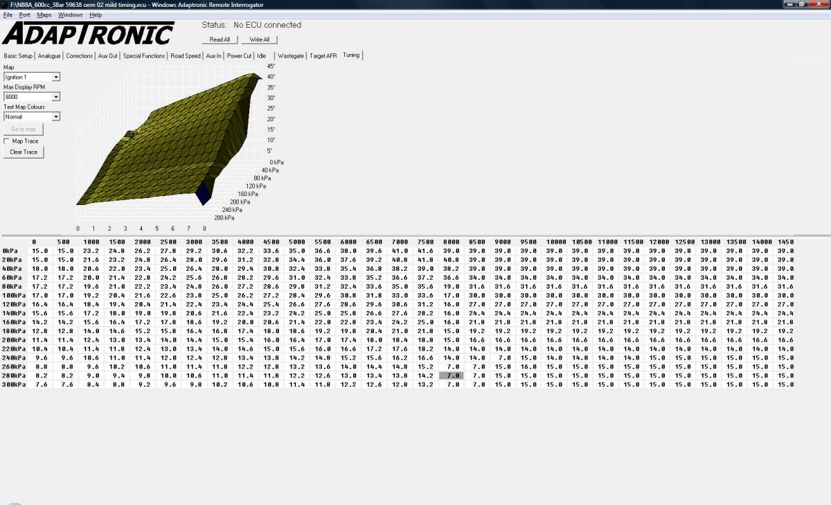Select the Idle tab
Screen dimensions: 831x505
pos(262,56)
